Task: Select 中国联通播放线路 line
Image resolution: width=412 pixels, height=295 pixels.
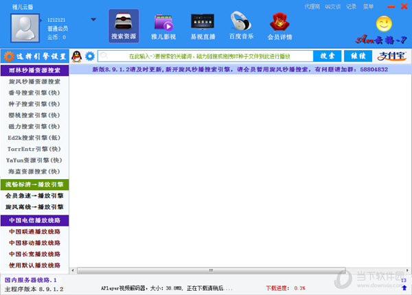Action: pos(35,232)
